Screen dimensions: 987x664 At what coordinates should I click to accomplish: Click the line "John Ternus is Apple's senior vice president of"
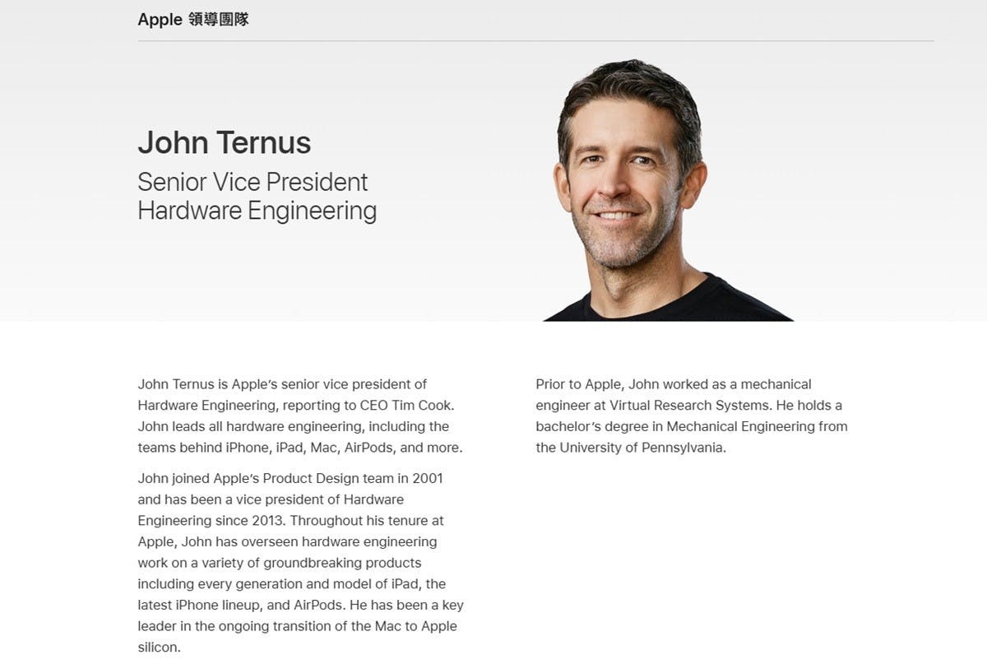coord(282,384)
